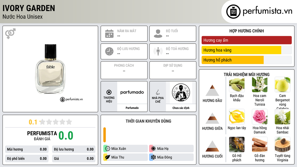Click the perfumista.vn logo bottle icon
Image resolution: width=297 pixels, height=167 pixels.
point(233,12)
